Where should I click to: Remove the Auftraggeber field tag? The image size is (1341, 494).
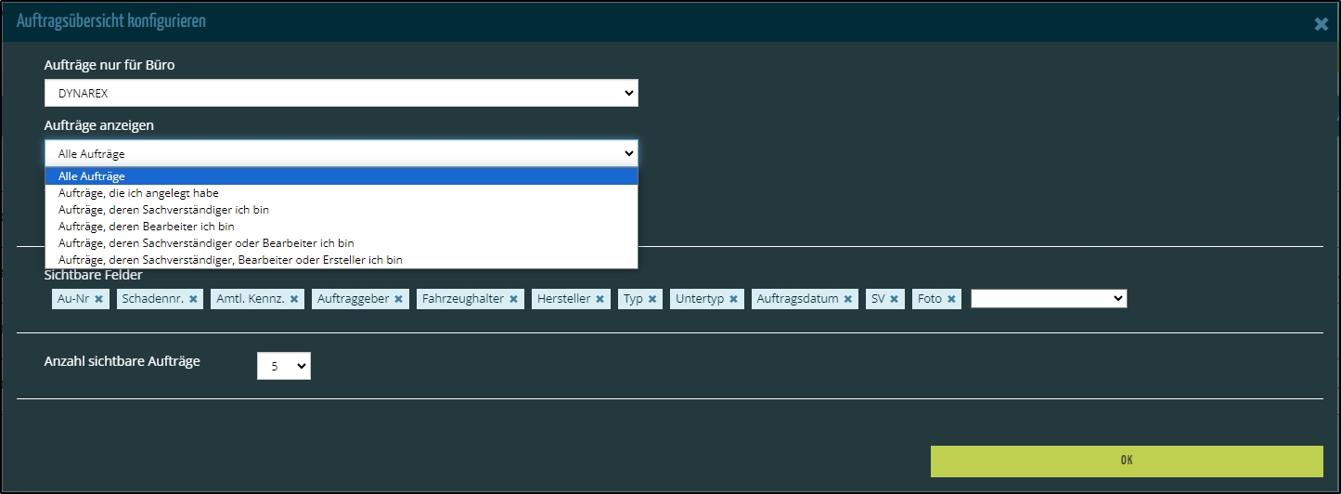398,299
